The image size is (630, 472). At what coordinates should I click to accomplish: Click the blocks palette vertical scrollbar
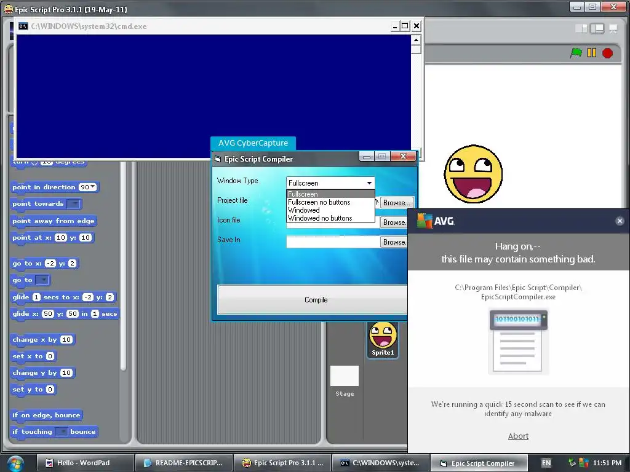123,265
